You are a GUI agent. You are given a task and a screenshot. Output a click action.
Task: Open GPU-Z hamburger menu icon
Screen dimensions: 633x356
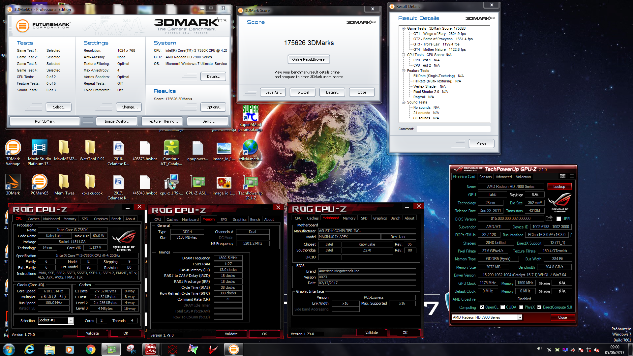click(x=572, y=176)
